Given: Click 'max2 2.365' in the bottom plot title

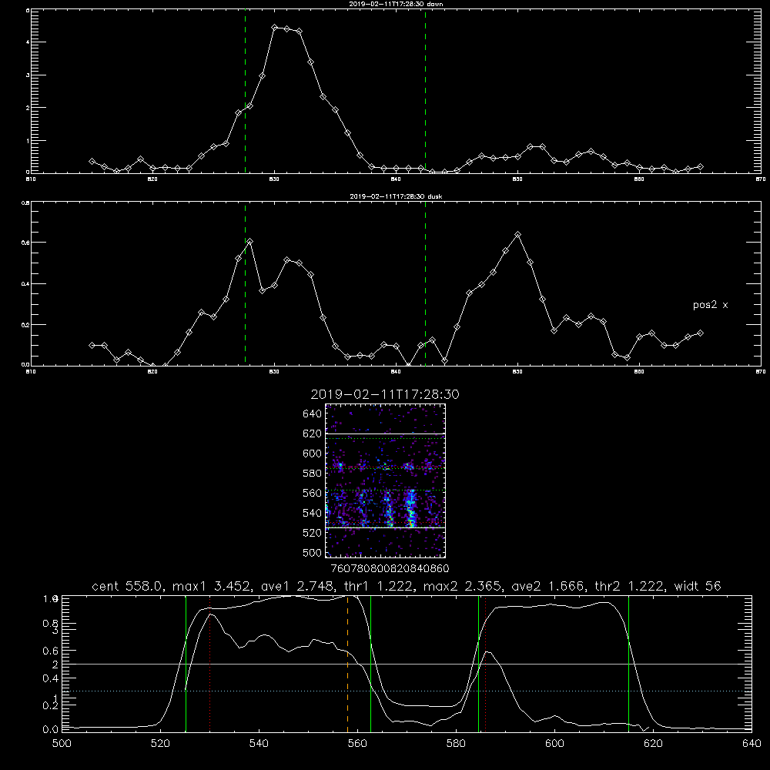Looking at the screenshot, I should (x=461, y=586).
